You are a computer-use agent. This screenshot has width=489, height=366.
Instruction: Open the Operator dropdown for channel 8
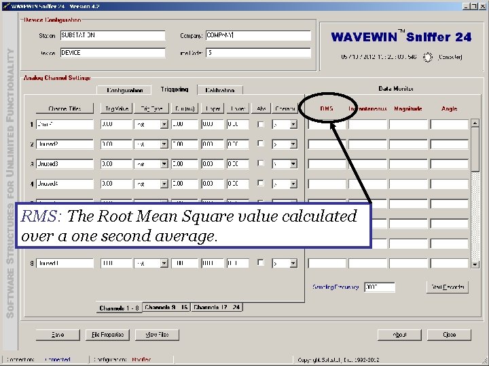coord(293,263)
